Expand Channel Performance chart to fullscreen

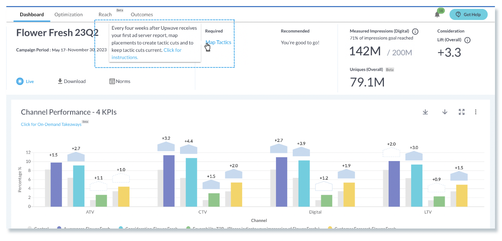462,112
